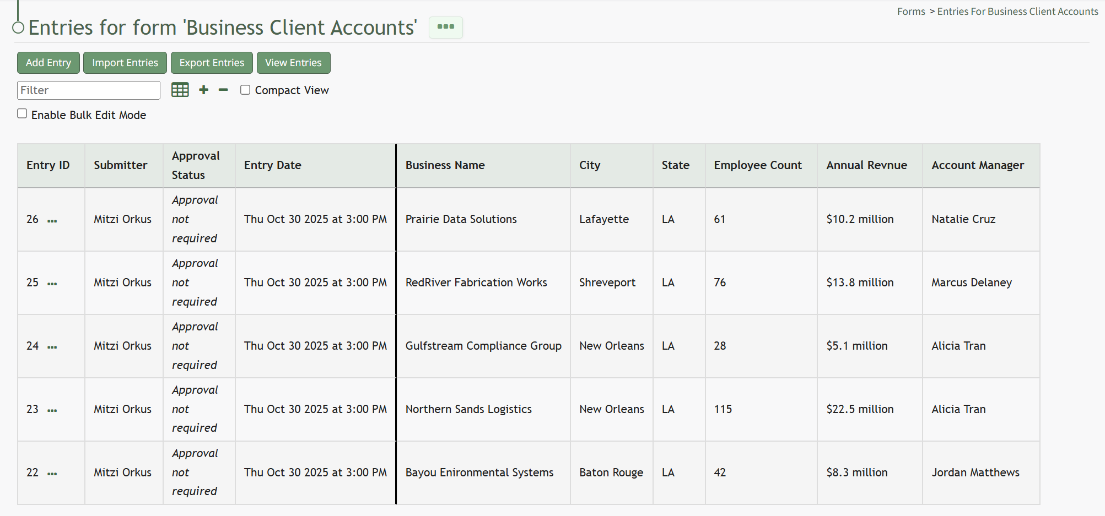Sort by the Submitter column header
This screenshot has height=516, width=1105.
[124, 165]
